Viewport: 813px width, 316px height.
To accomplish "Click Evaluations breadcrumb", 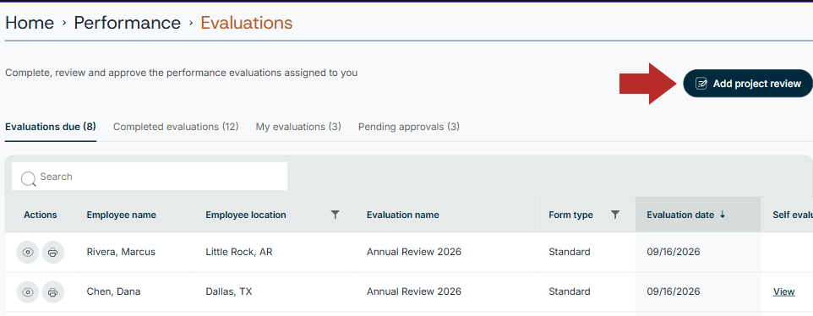I will pos(246,23).
